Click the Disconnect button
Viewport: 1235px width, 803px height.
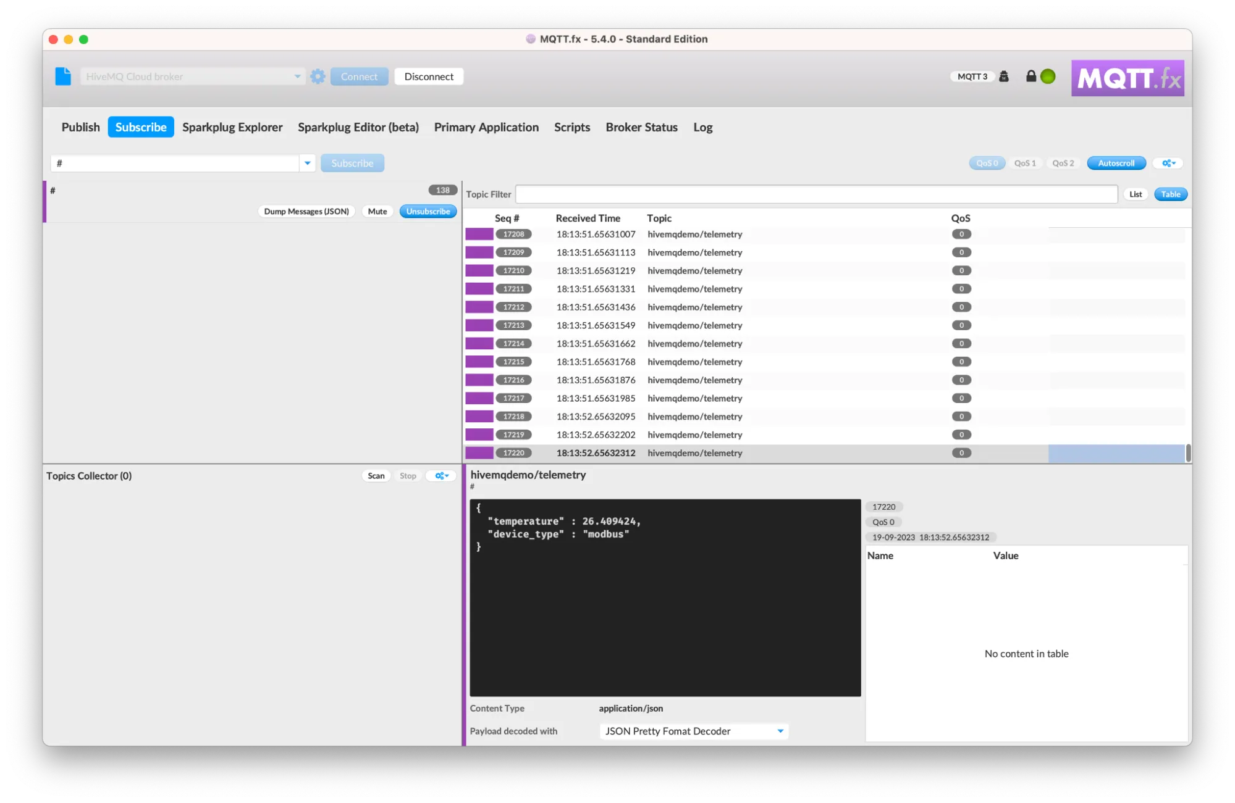click(429, 77)
